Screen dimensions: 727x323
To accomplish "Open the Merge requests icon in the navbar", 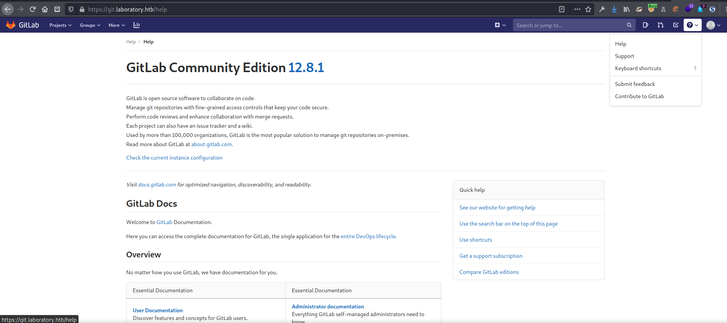I will pos(660,25).
